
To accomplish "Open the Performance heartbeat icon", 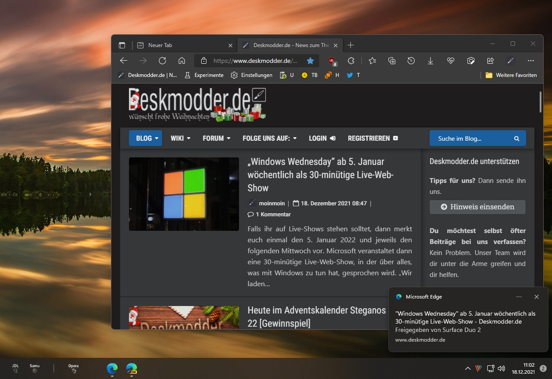I will [x=450, y=61].
